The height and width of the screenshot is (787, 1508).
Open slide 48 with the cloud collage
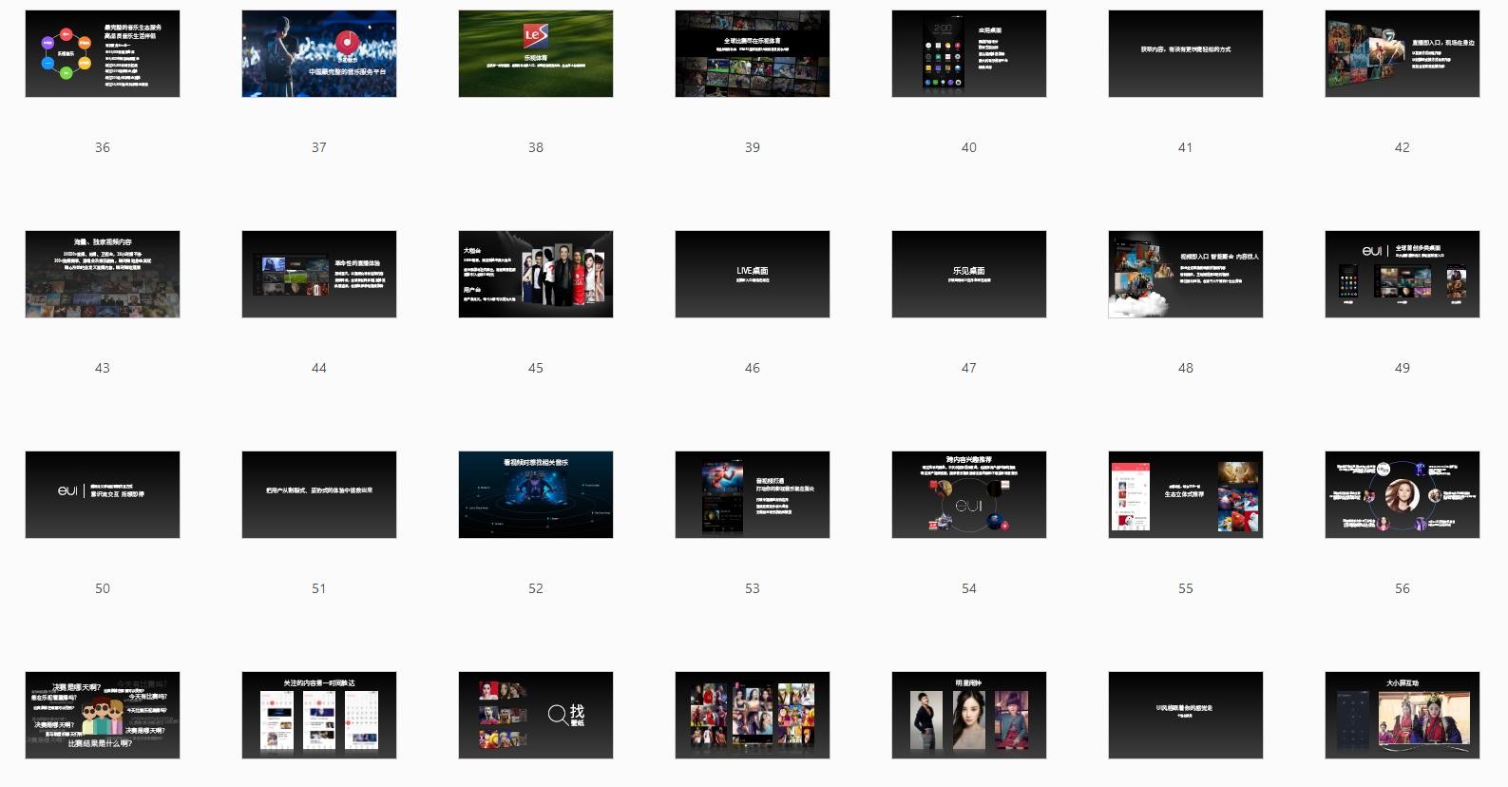coord(1186,275)
